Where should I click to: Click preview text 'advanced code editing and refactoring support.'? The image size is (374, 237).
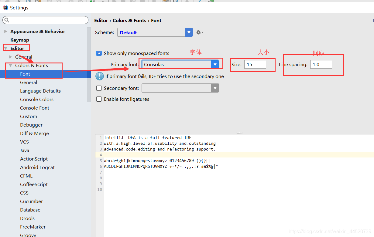pos(160,149)
